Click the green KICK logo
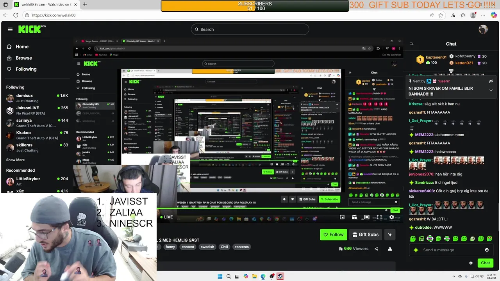The width and height of the screenshot is (500, 281). [32, 29]
